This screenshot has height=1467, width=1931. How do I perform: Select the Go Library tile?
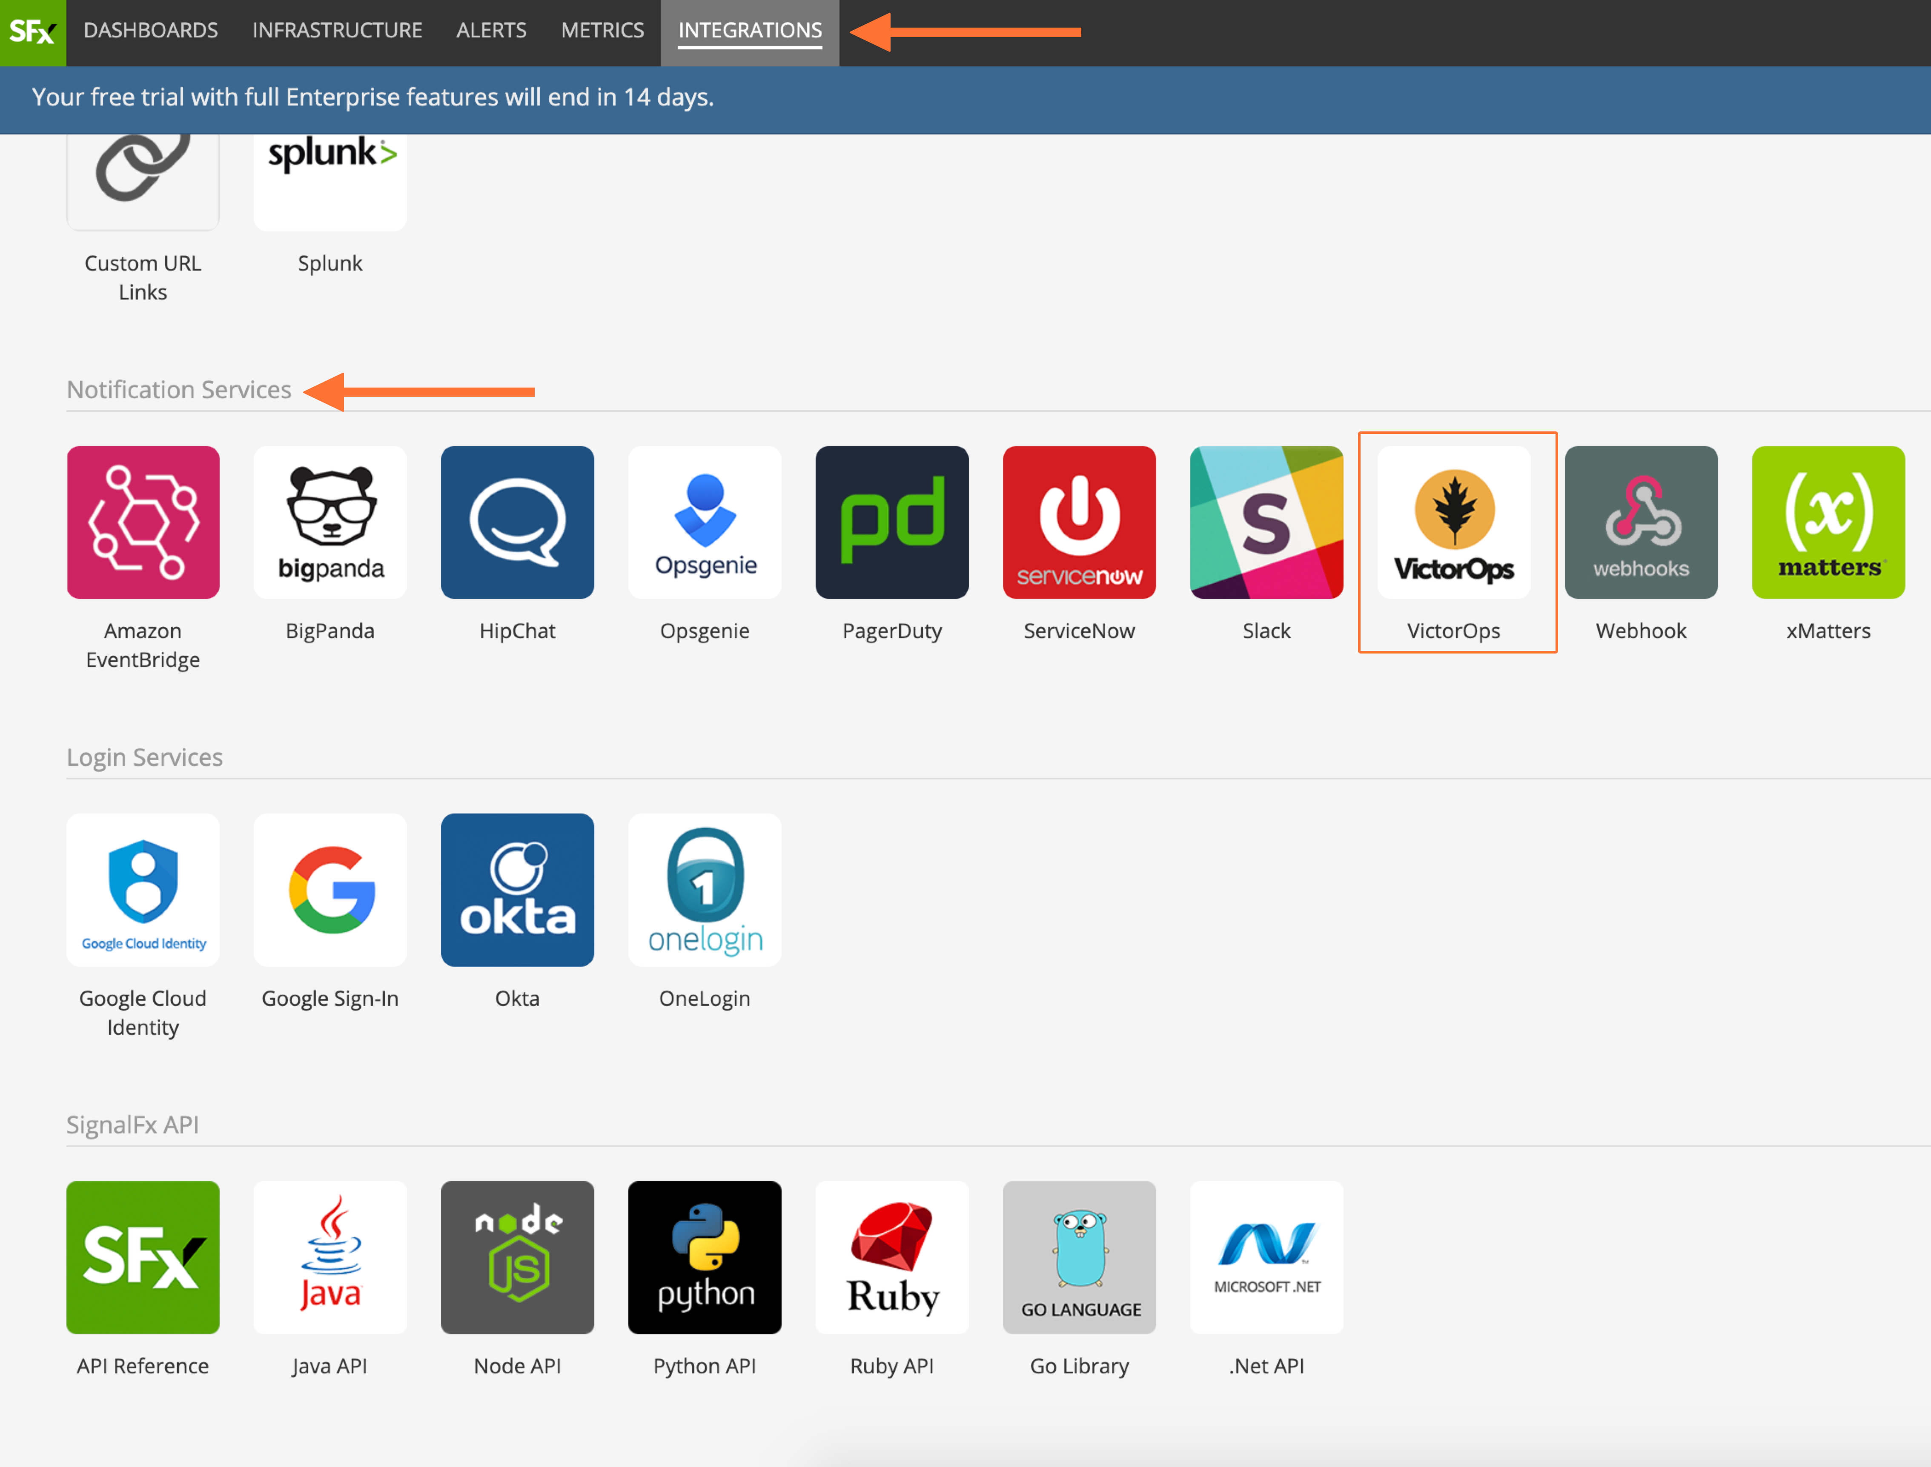pyautogui.click(x=1079, y=1257)
